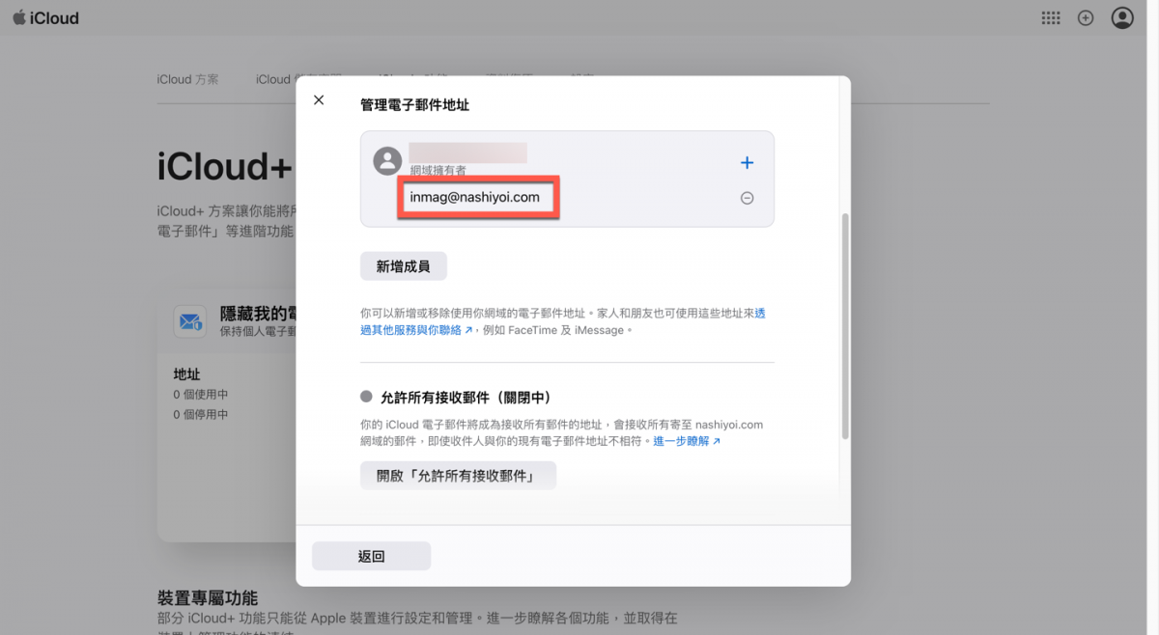This screenshot has height=635, width=1159.
Task: Switch to the iCloud 方案 tab
Action: click(x=188, y=79)
